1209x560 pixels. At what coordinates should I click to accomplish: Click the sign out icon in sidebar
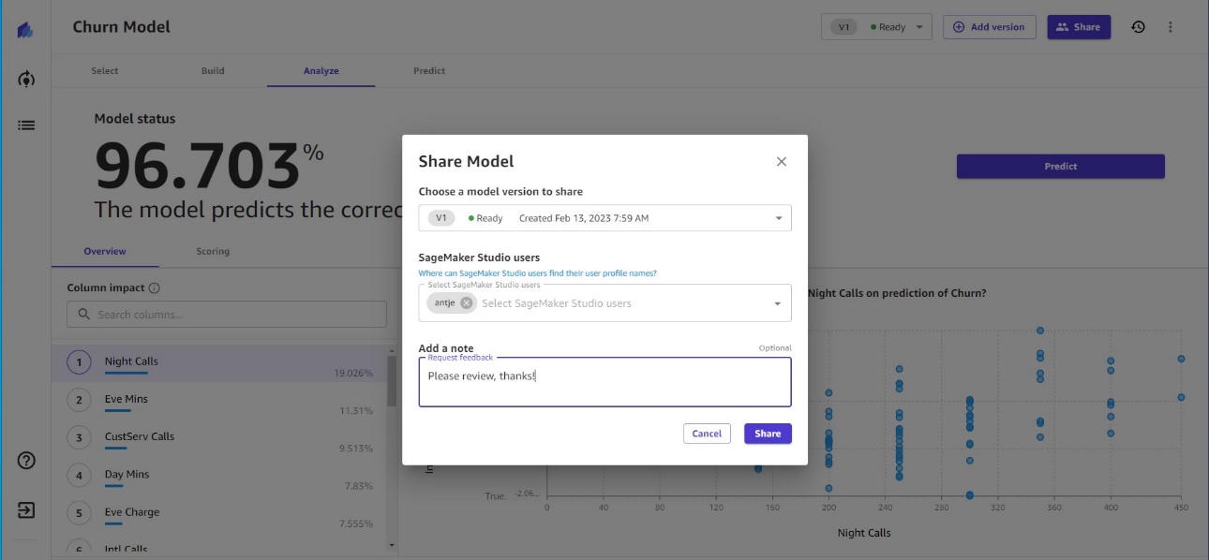coord(26,510)
